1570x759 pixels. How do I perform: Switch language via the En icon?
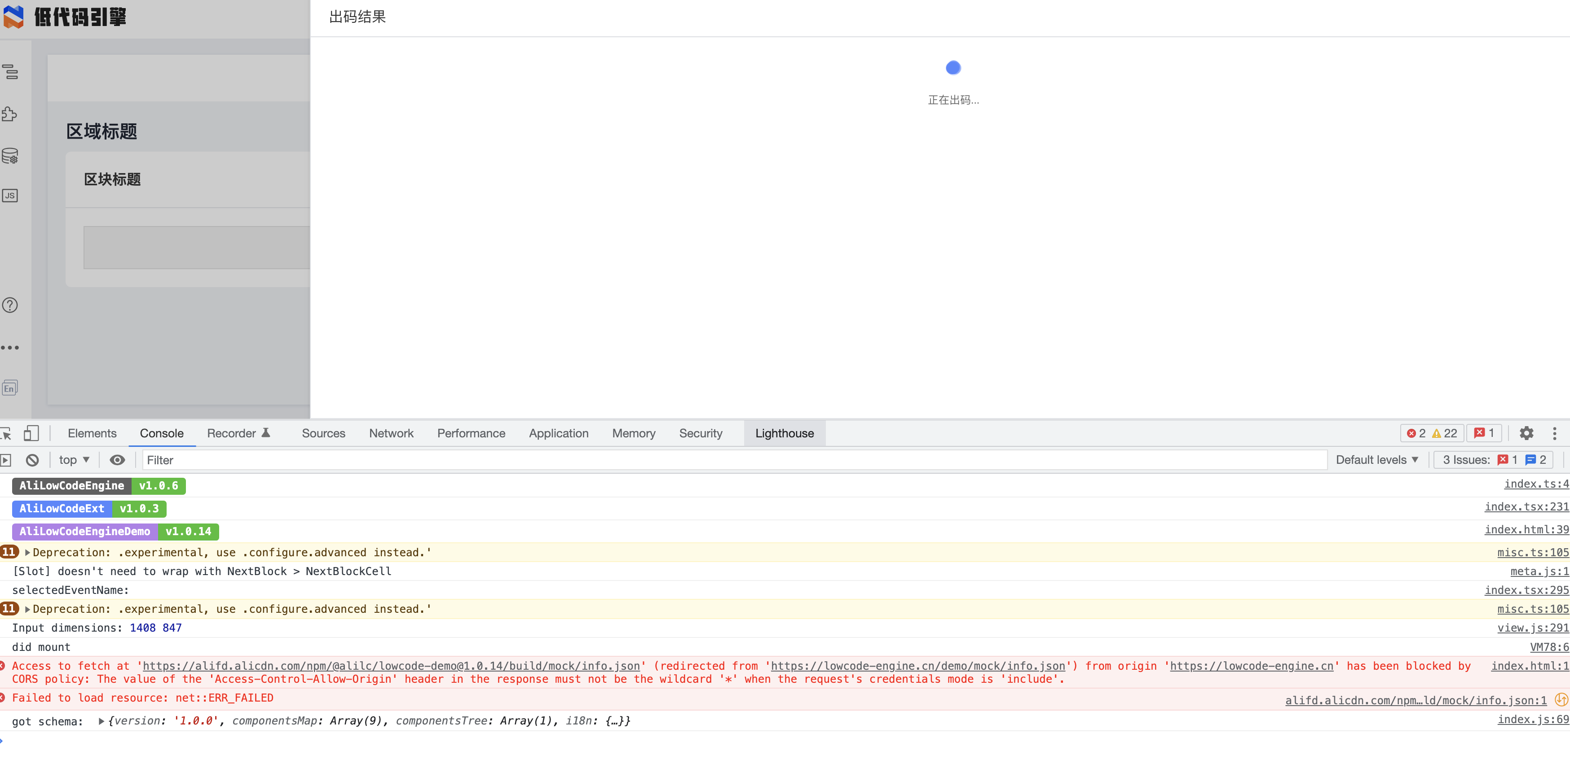tap(9, 388)
